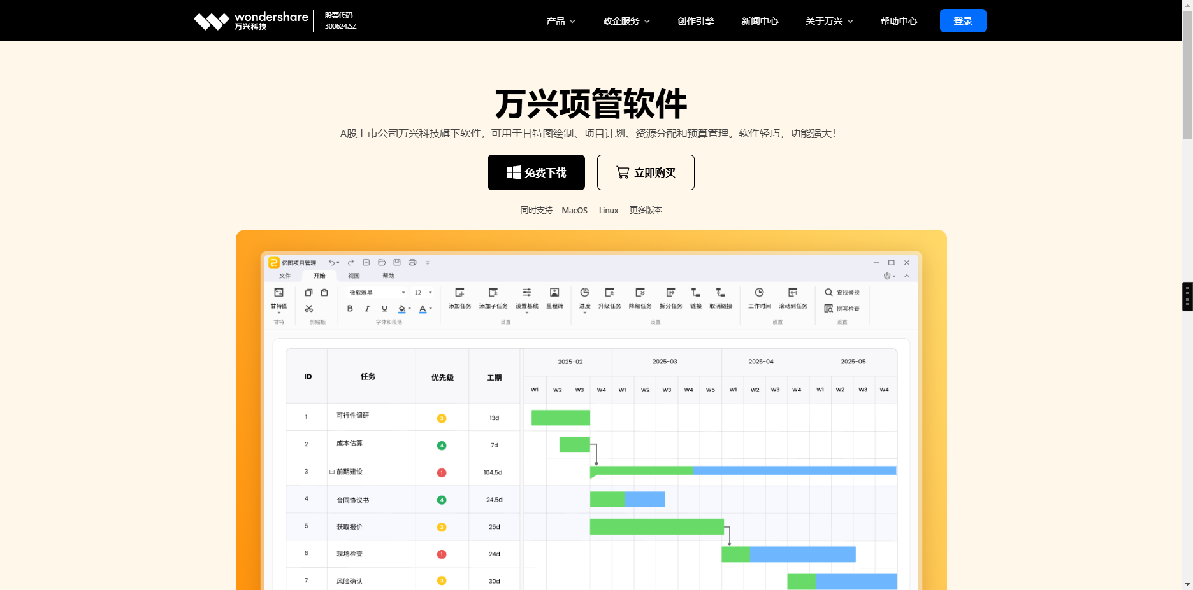Click the 可行性调研 Gantt bar

point(561,418)
